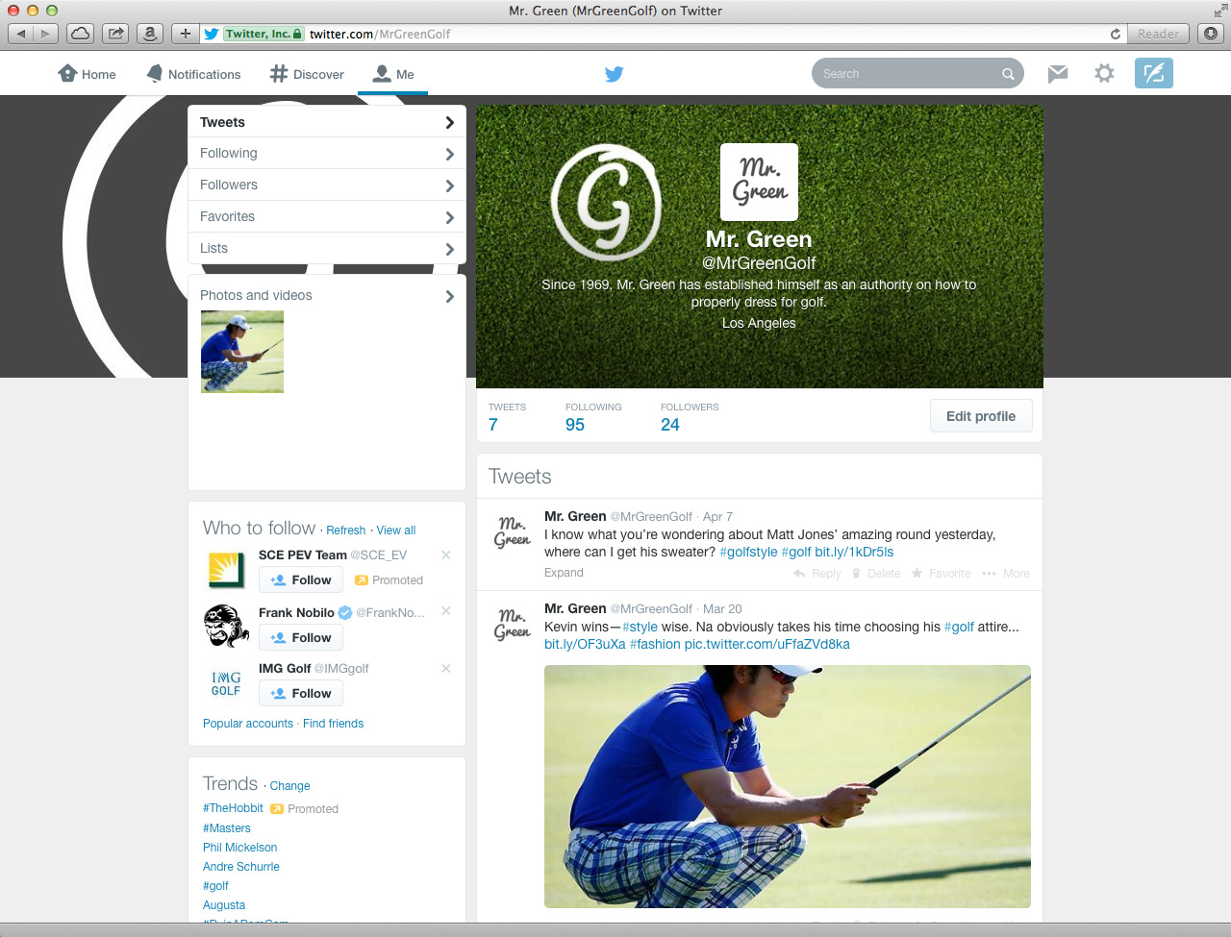Follow IMG Golf
This screenshot has height=937, width=1231.
tap(301, 693)
